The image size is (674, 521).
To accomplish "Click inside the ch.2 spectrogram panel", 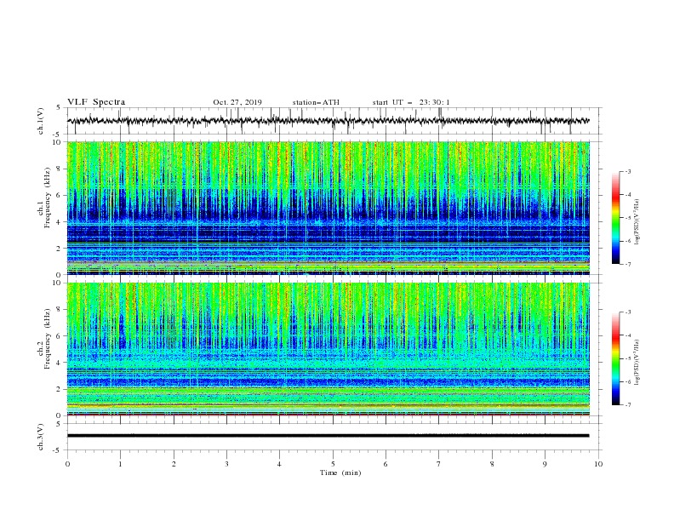I will (328, 349).
